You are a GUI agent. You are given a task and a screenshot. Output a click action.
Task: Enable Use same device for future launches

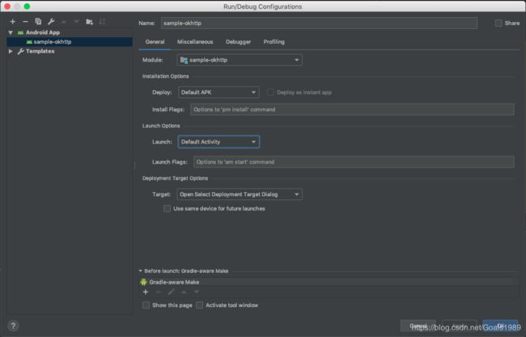point(167,209)
